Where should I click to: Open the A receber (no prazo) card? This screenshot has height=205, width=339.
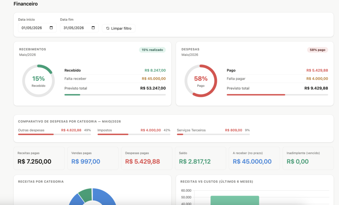(x=255, y=158)
